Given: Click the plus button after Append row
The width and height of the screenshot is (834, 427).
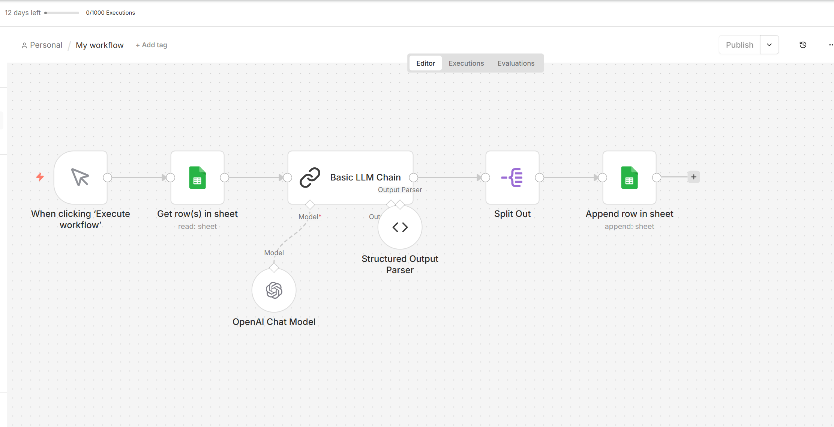Looking at the screenshot, I should 694,177.
